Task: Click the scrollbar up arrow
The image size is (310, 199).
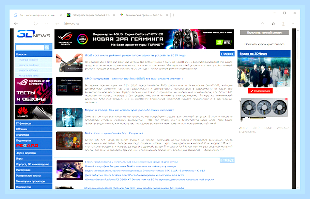Action: click(x=298, y=30)
